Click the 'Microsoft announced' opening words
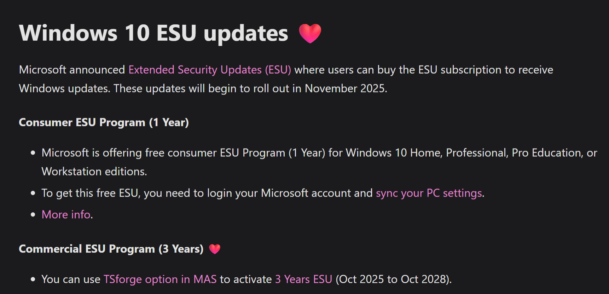This screenshot has height=294, width=609. 72,70
